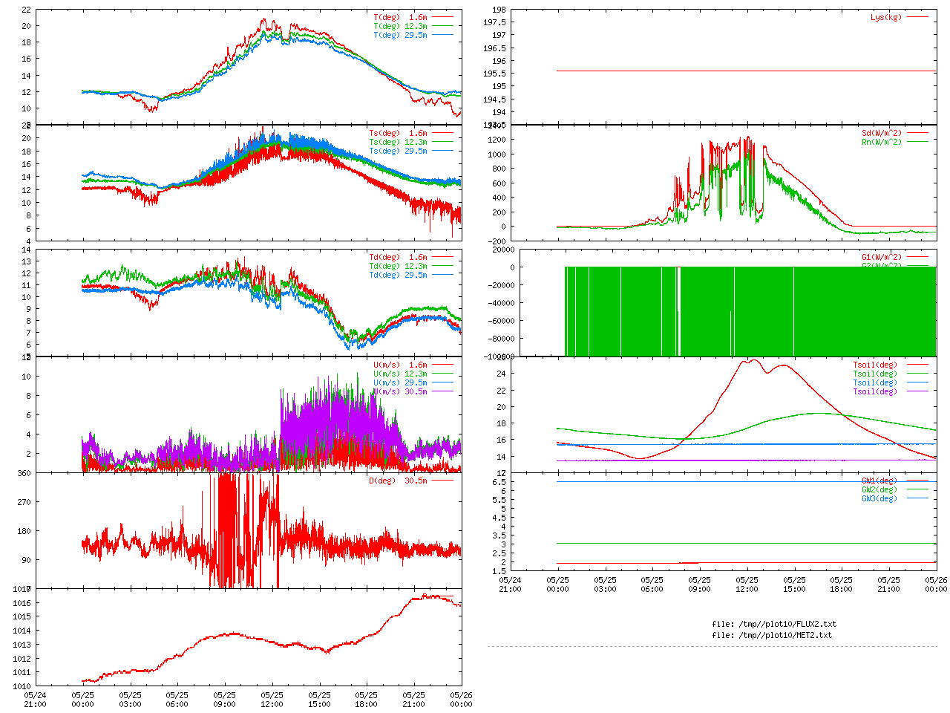Select the Ts(deg) 29.5m legend label

398,152
